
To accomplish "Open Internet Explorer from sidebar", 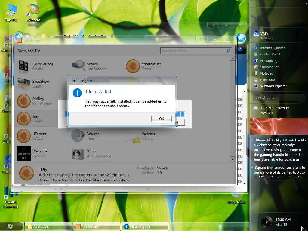I will (272, 48).
